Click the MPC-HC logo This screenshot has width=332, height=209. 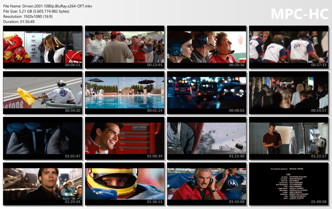click(x=299, y=14)
